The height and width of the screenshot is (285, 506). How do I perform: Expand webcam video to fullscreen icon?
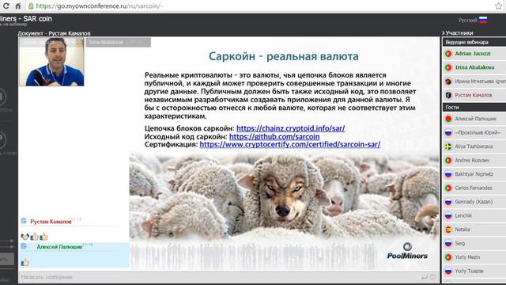coord(79,42)
